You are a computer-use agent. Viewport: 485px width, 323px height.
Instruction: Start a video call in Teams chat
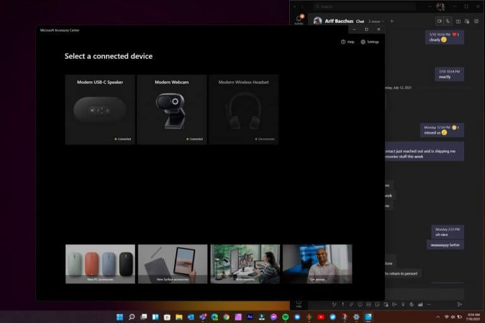pos(440,21)
